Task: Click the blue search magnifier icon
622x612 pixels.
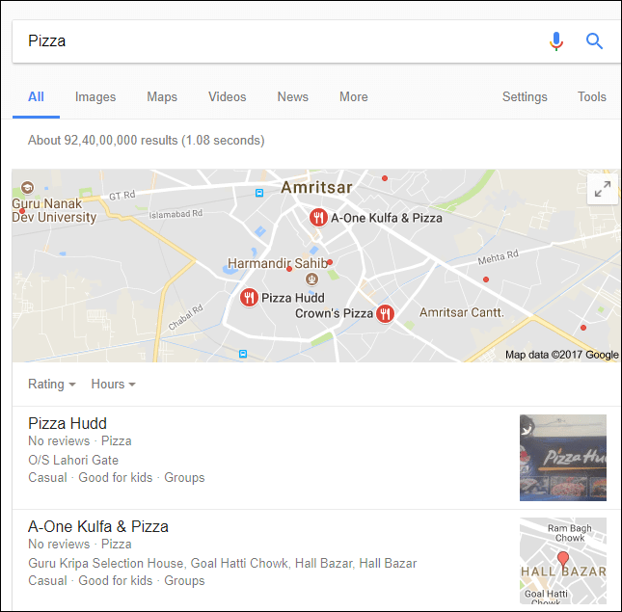Action: click(595, 41)
